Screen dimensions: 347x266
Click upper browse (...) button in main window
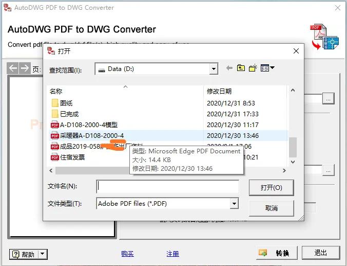tap(328, 99)
